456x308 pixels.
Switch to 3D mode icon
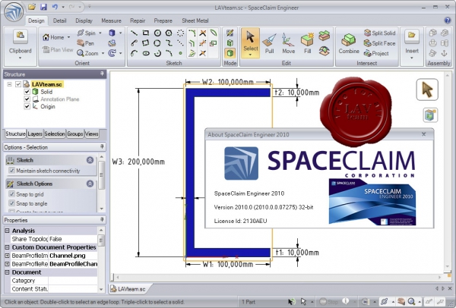pyautogui.click(x=230, y=53)
